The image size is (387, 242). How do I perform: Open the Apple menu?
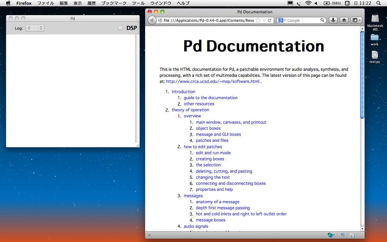click(x=8, y=3)
